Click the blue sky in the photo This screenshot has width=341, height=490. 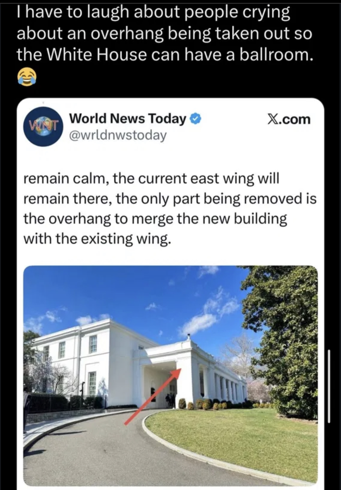tap(131, 294)
